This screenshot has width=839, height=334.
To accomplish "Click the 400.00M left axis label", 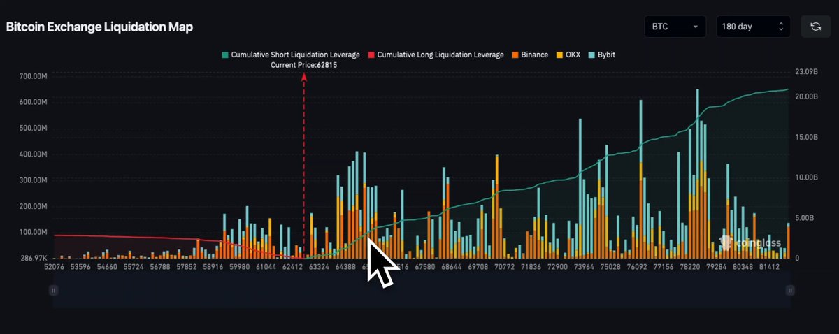I will pos(33,154).
